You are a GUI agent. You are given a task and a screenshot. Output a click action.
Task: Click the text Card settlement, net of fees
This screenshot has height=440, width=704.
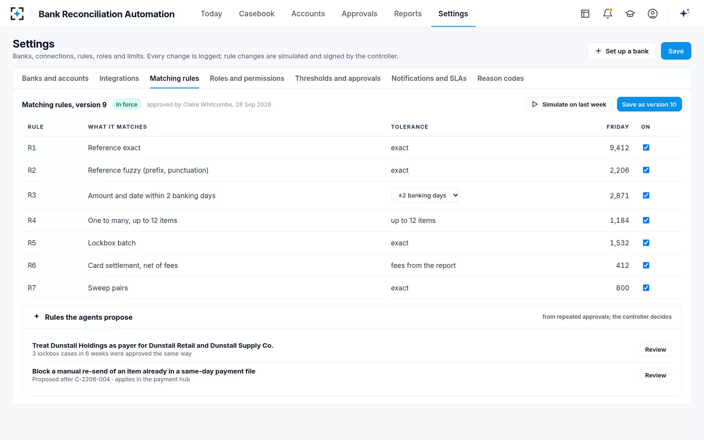pyautogui.click(x=133, y=265)
